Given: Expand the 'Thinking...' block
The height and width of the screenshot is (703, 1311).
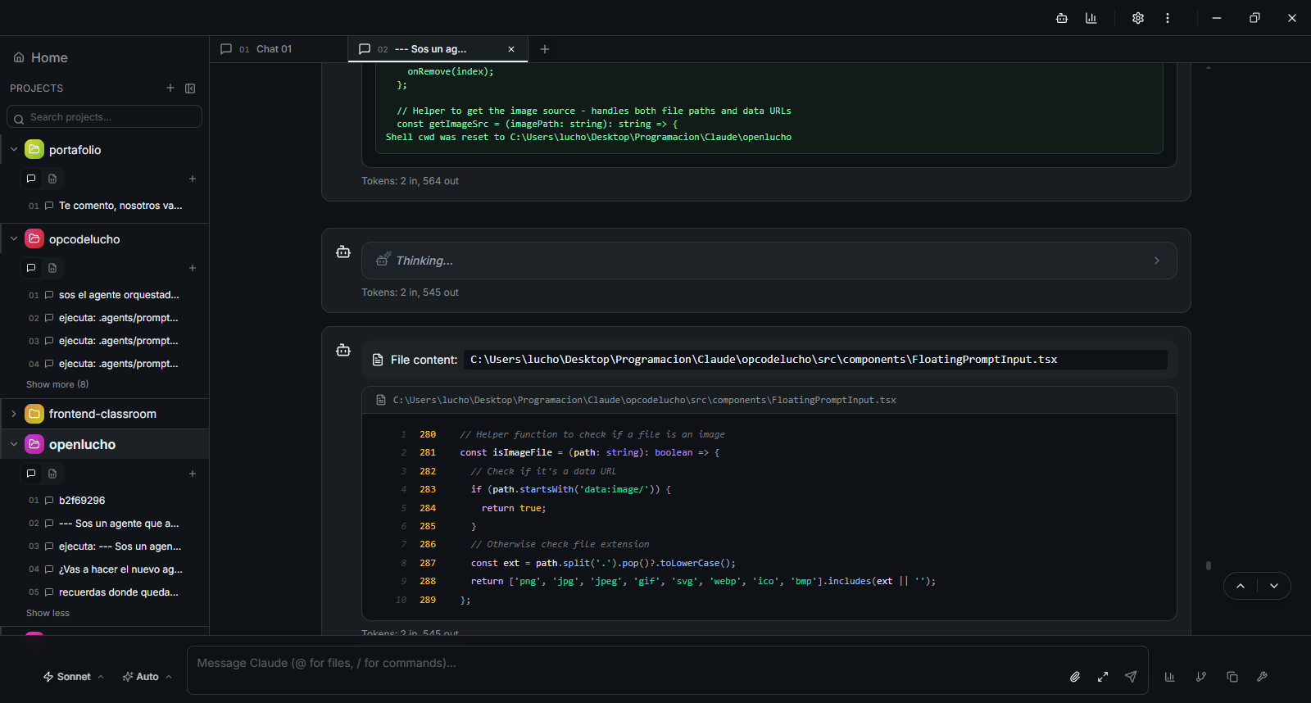Looking at the screenshot, I should tap(769, 261).
